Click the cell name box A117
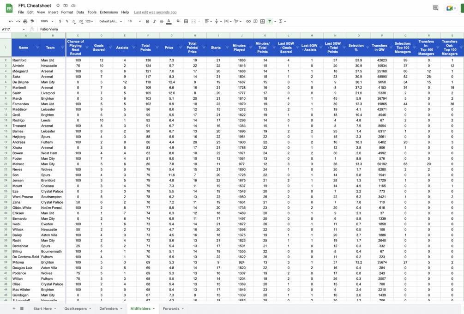Viewport: 464px width, 314px height. (13, 29)
